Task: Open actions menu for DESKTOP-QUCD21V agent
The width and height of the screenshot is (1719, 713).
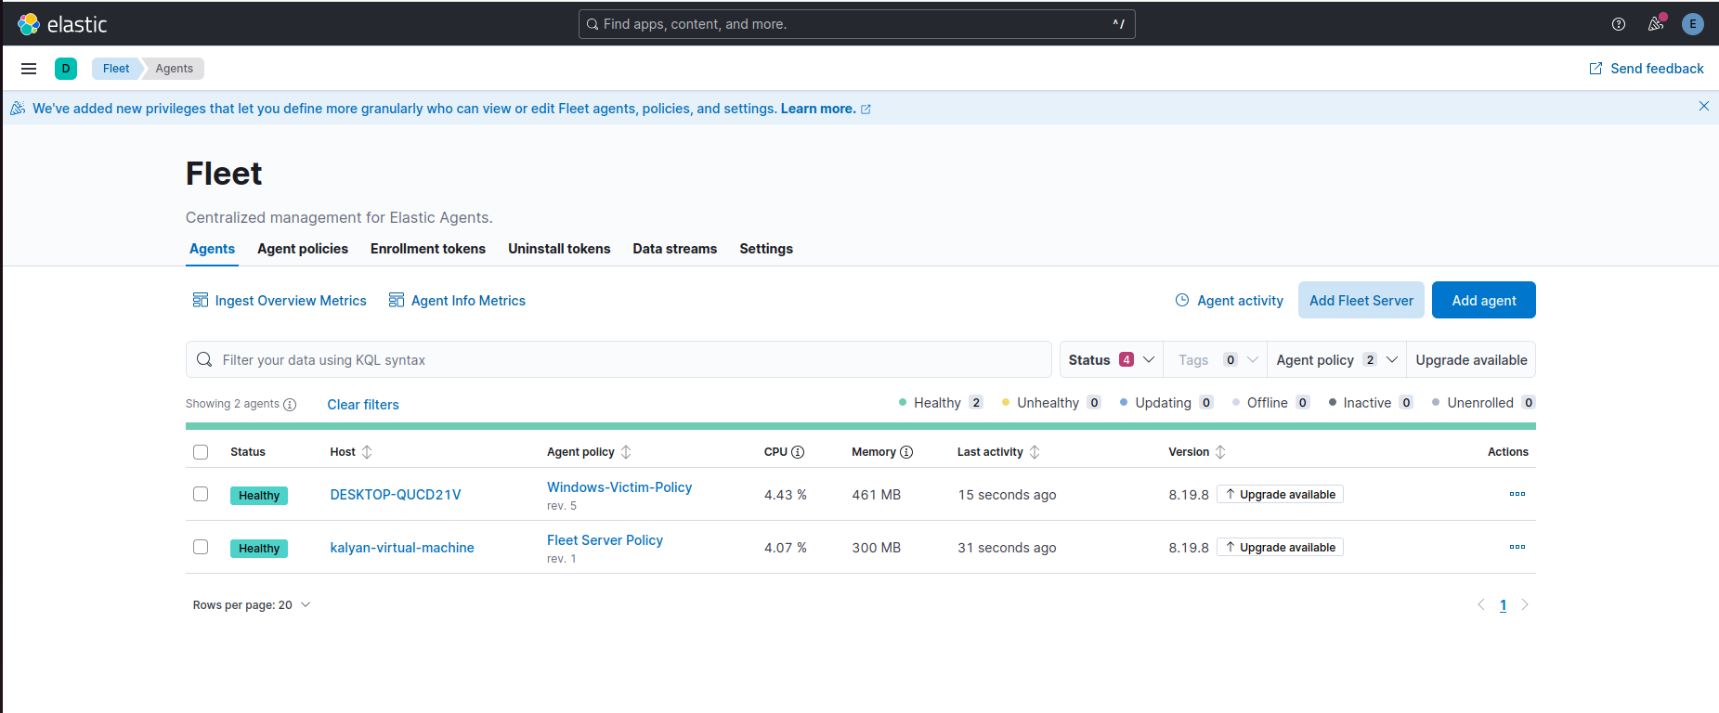Action: click(x=1517, y=494)
